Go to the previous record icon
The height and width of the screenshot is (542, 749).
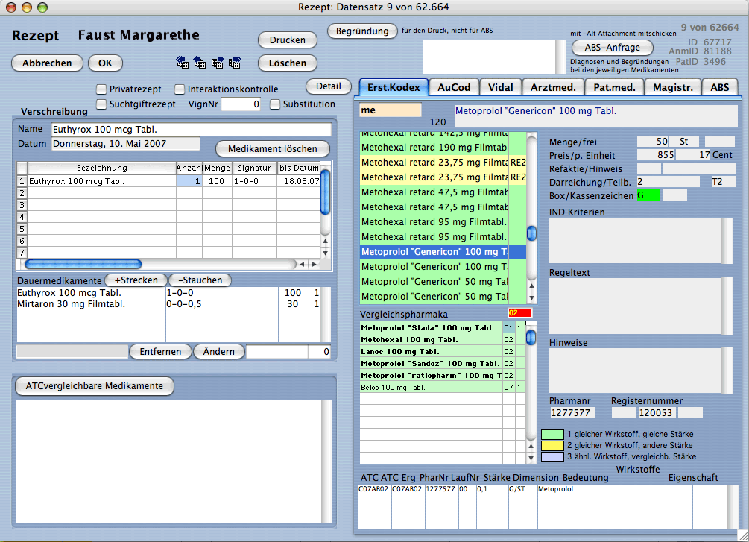[200, 63]
